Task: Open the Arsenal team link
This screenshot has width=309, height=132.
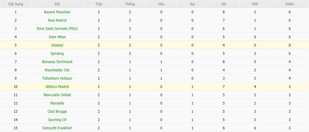Action: pyautogui.click(x=57, y=45)
